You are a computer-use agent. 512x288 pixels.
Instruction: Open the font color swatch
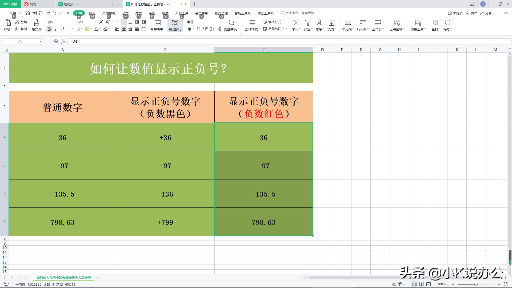click(x=96, y=29)
